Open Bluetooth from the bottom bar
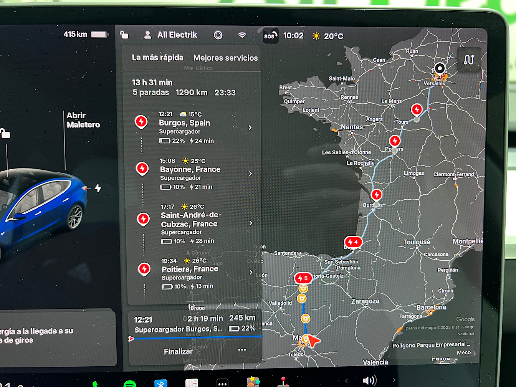 coord(161,383)
